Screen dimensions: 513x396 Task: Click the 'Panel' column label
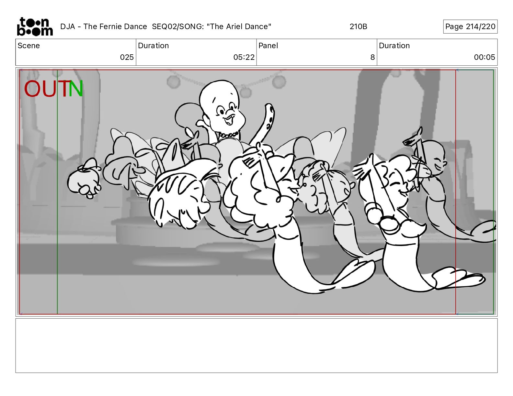268,46
